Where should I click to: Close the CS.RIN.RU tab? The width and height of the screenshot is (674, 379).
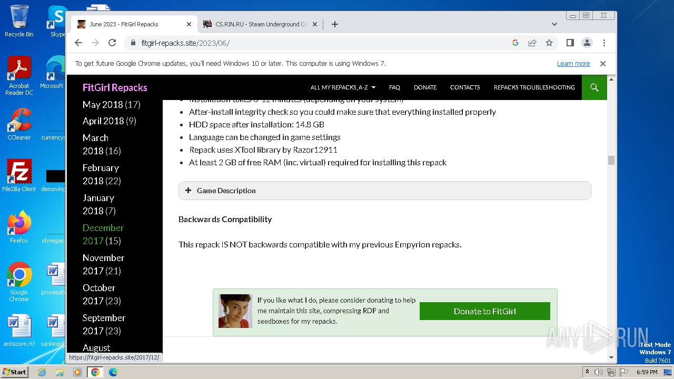point(315,24)
